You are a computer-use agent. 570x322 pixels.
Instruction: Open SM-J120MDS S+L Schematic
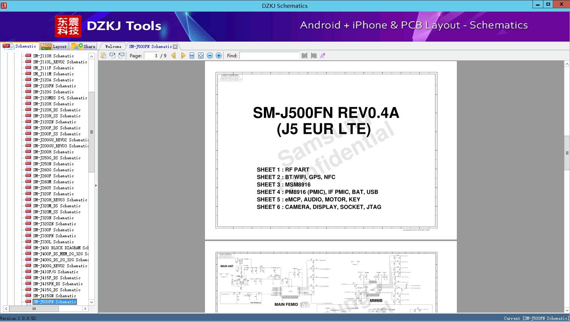(x=60, y=98)
